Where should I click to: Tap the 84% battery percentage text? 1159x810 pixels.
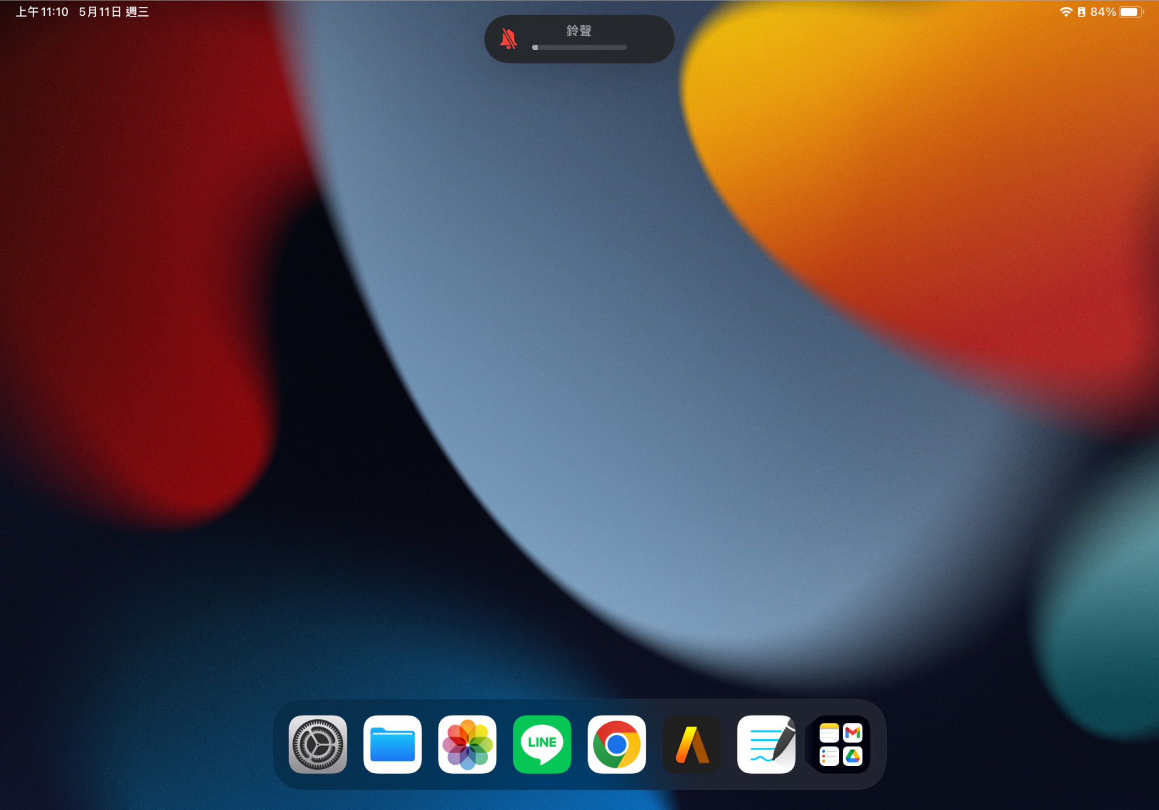1103,12
